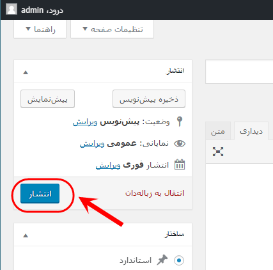Move post to trash via انتقال به زباله‌دان

pyautogui.click(x=155, y=193)
